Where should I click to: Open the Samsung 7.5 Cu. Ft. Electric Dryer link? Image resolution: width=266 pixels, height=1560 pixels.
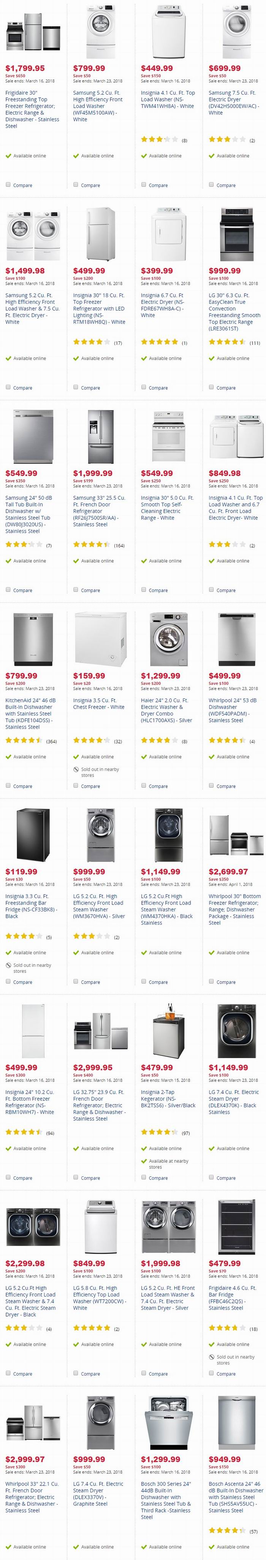pos(234,103)
